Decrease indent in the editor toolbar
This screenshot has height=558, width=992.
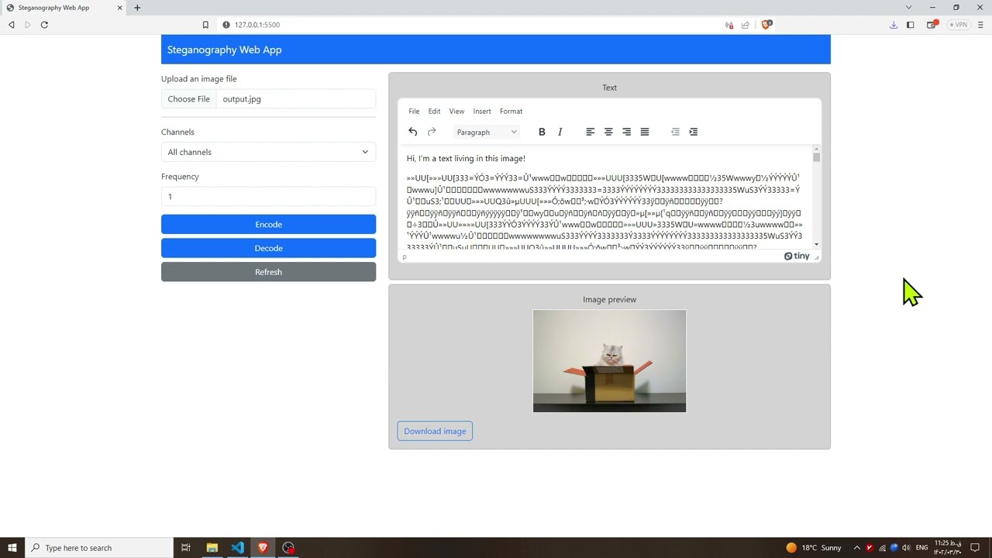coord(675,132)
